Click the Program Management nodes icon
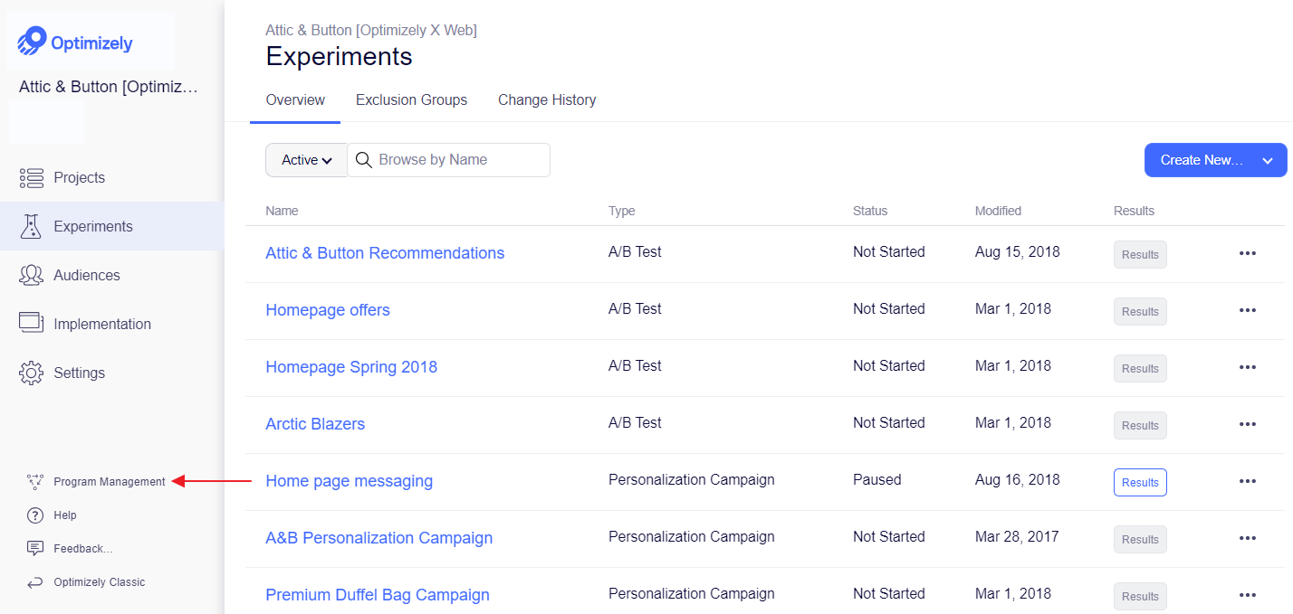The width and height of the screenshot is (1293, 614). 35,481
